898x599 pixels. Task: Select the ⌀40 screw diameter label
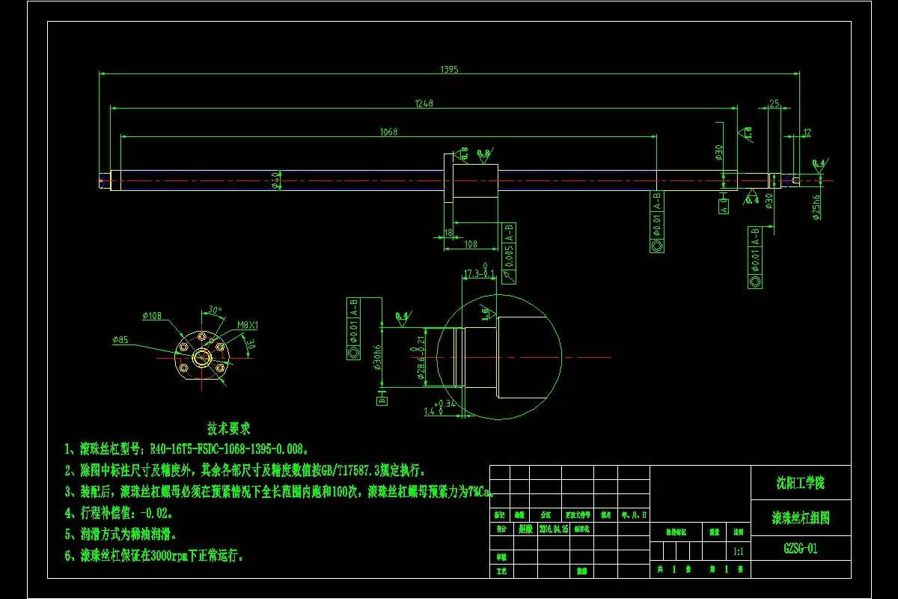[275, 180]
